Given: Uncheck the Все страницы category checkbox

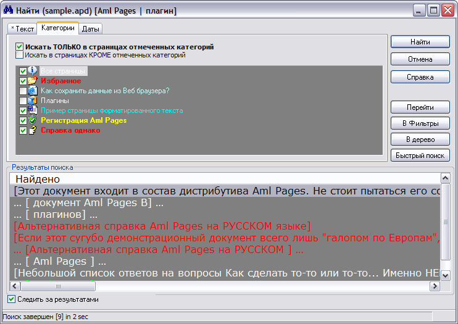Looking at the screenshot, I should coord(23,71).
